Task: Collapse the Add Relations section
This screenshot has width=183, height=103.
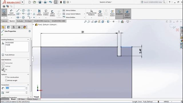Action: click(28, 60)
